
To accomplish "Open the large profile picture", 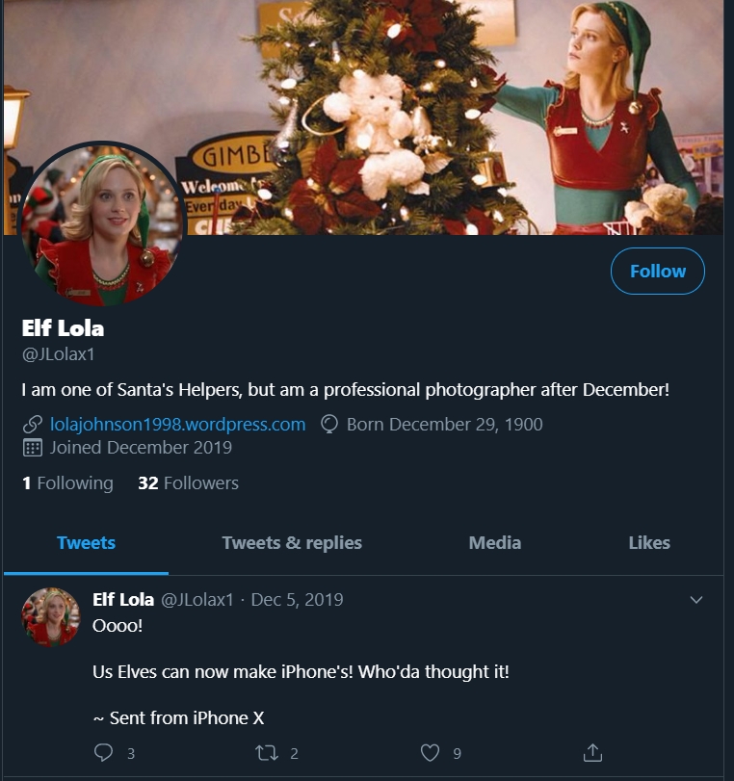I will (101, 223).
